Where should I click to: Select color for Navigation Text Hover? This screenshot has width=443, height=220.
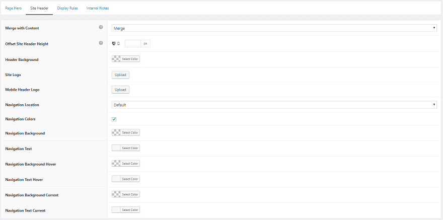[125, 179]
